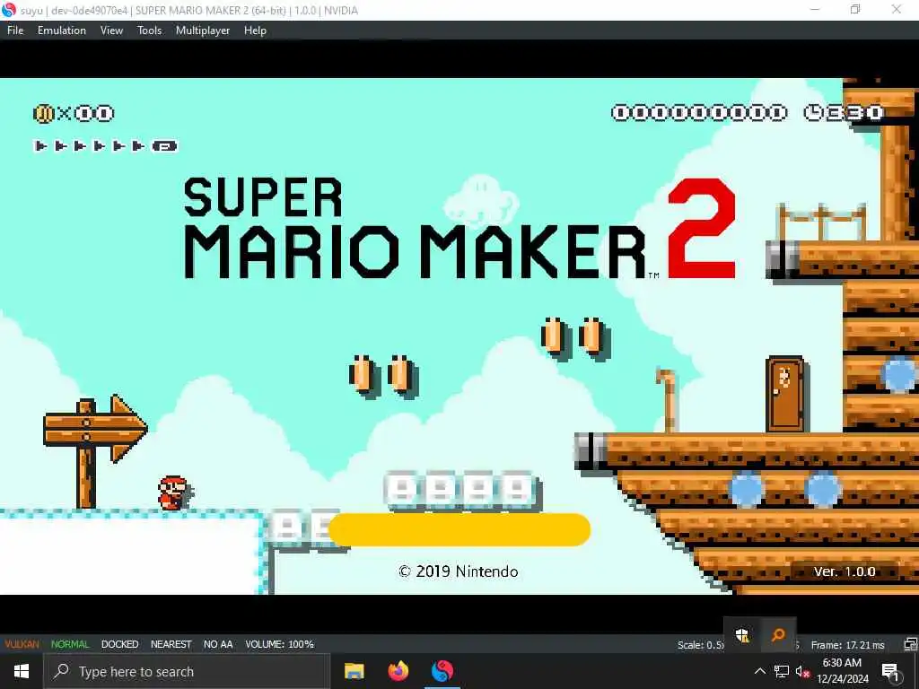Click the Super Mario Maker 2 logo

[x=460, y=229]
